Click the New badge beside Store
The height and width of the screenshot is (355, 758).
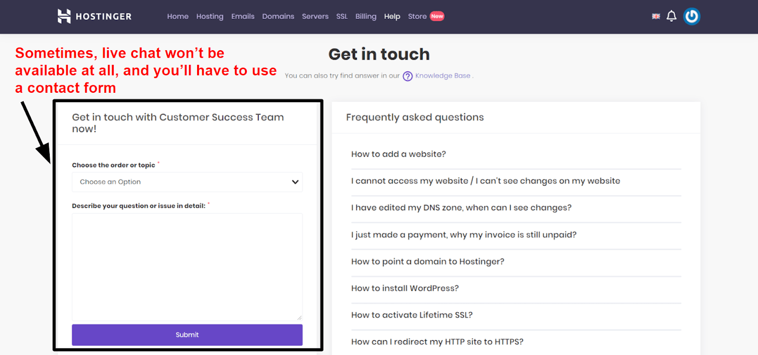point(437,16)
